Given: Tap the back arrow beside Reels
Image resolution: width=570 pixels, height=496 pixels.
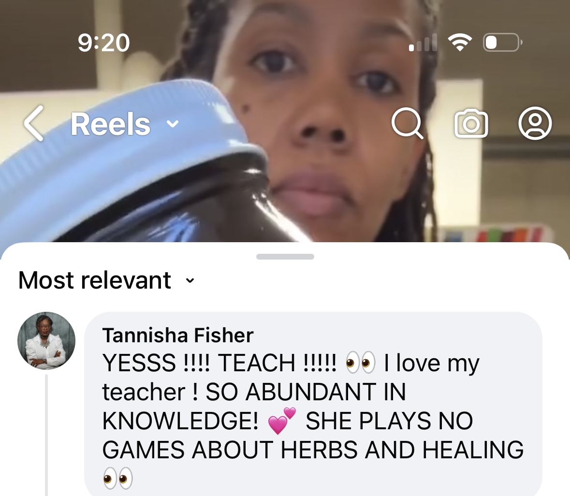Looking at the screenshot, I should [34, 123].
